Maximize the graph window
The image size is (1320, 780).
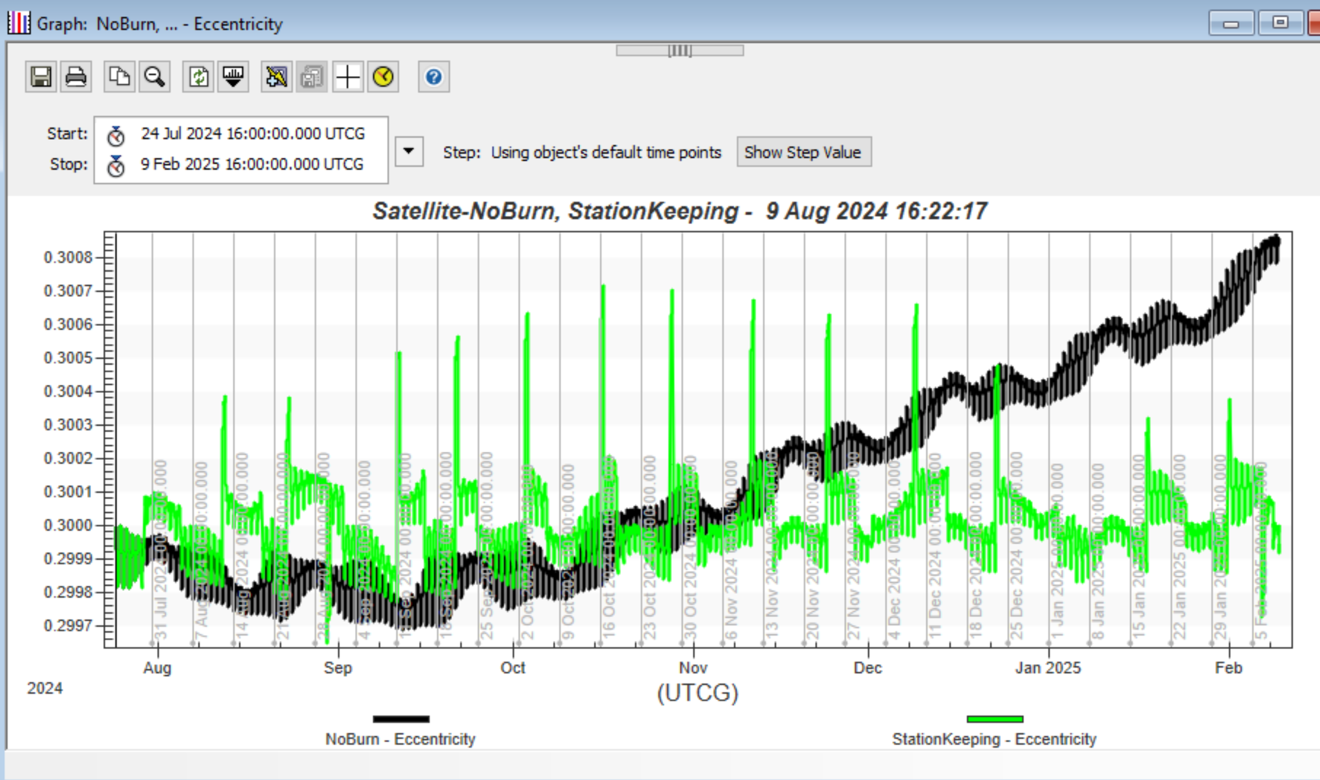[1280, 23]
